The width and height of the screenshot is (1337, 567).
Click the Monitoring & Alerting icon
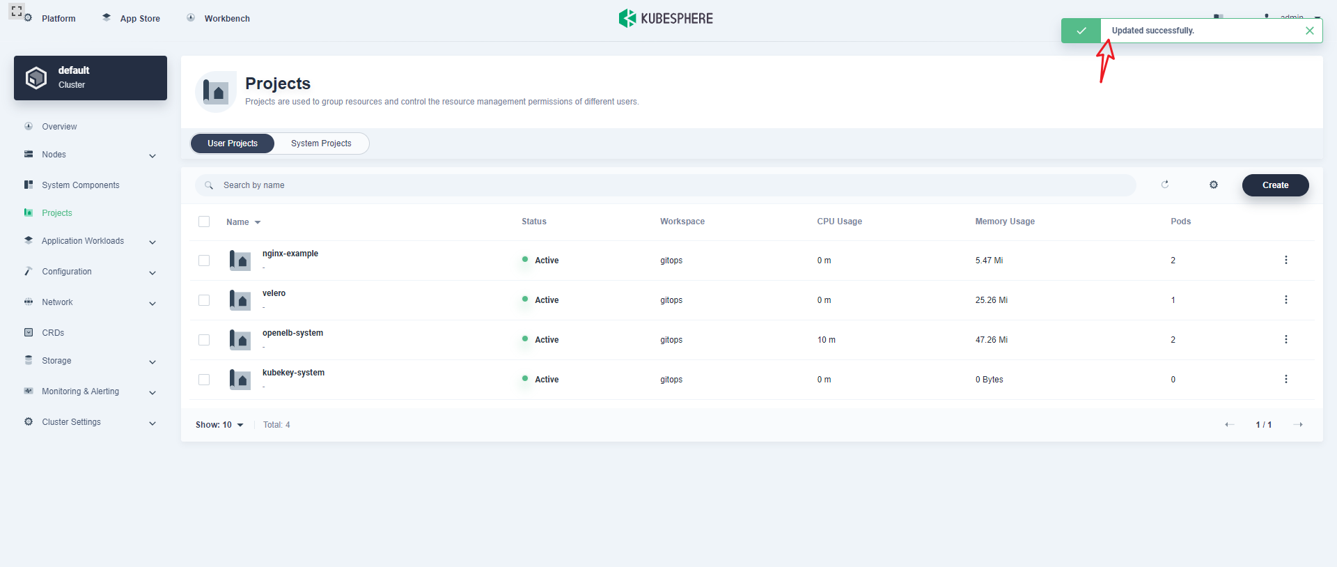(29, 391)
